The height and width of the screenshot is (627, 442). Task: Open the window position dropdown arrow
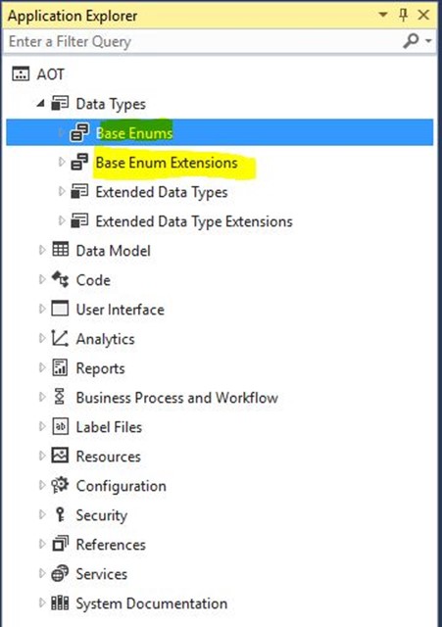point(383,15)
